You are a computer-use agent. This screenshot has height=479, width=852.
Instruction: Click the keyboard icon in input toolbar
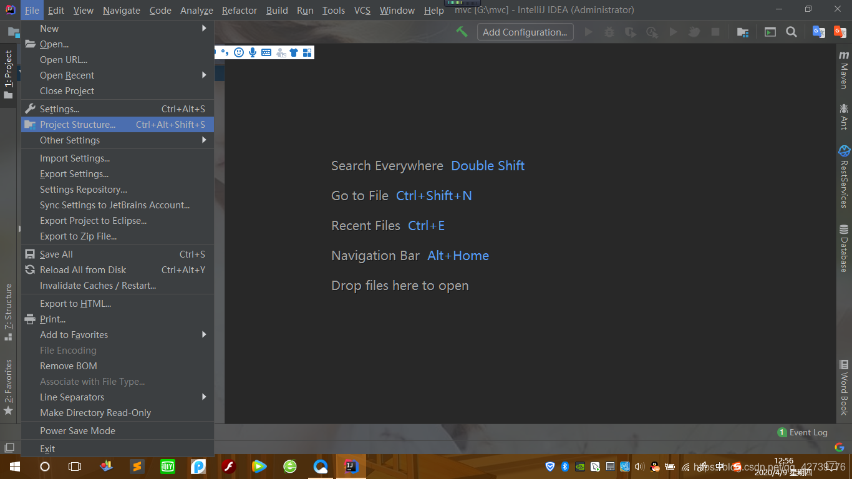click(x=266, y=52)
